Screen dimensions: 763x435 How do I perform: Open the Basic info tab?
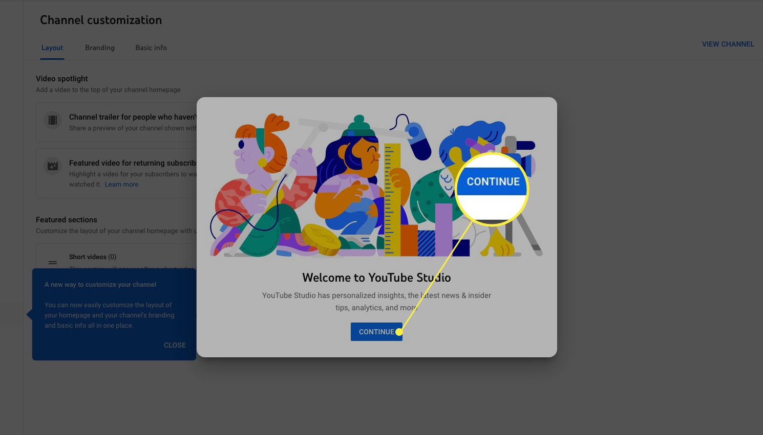[x=151, y=48]
